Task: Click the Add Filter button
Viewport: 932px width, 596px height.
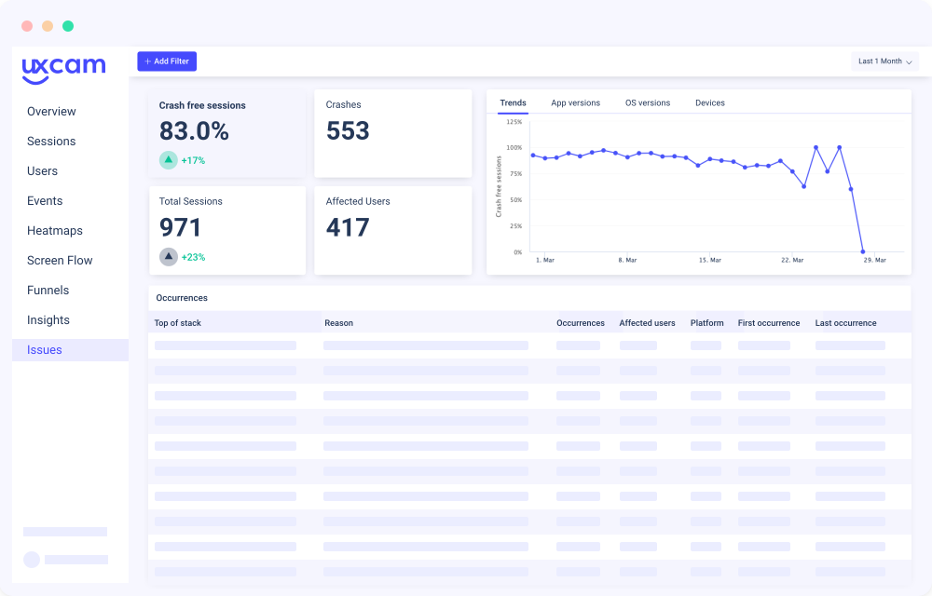Action: [x=167, y=61]
